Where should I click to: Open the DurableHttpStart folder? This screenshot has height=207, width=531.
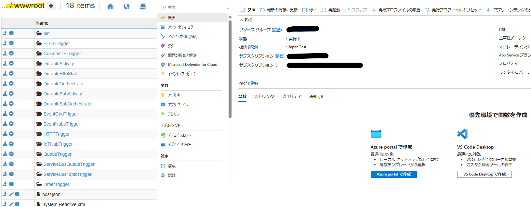point(60,74)
